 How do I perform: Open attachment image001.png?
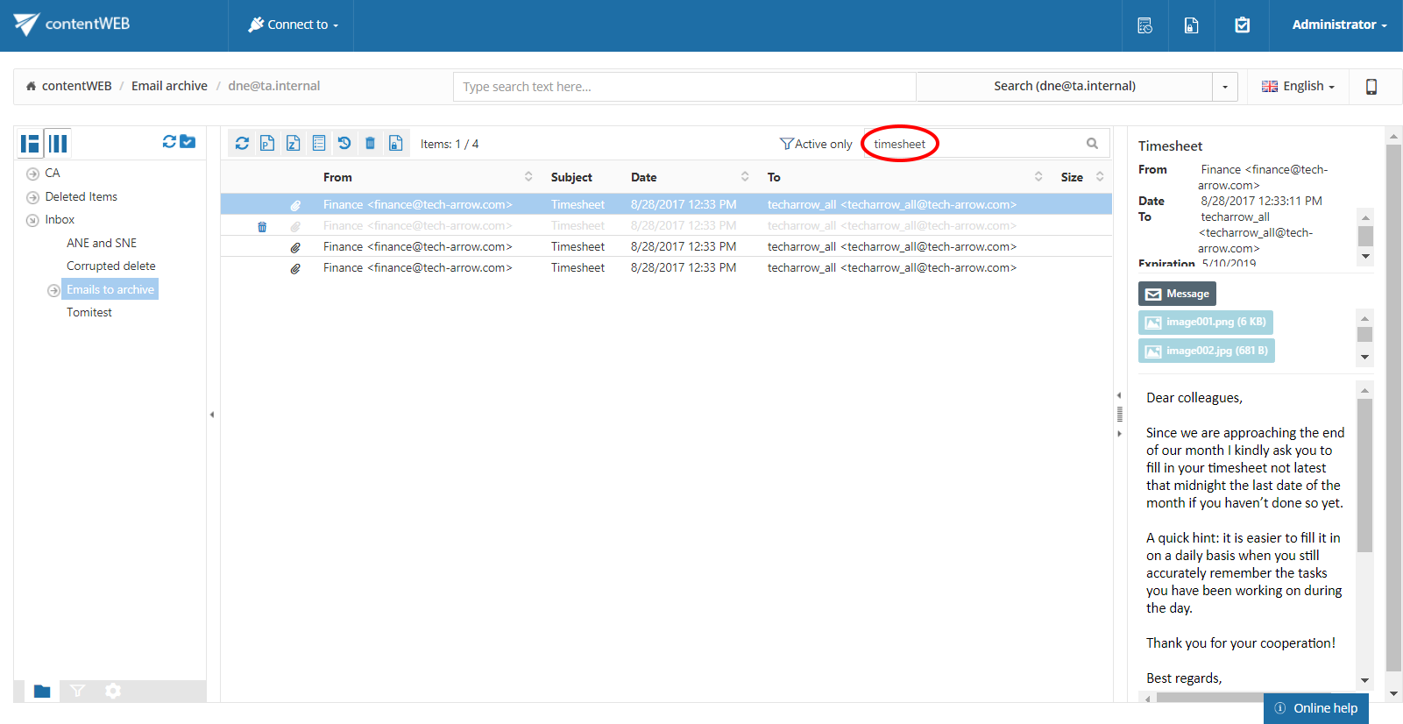(x=1205, y=323)
